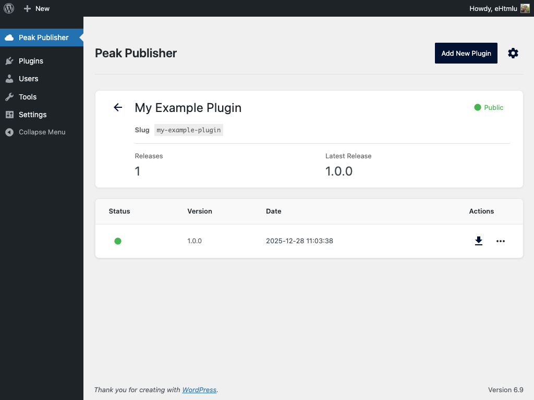
Task: Open the Plugins menu item
Action: pyautogui.click(x=30, y=61)
